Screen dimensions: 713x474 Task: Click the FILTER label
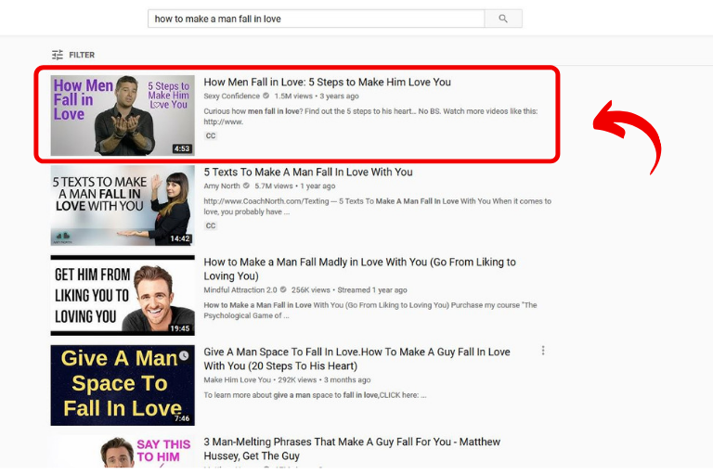coord(82,55)
